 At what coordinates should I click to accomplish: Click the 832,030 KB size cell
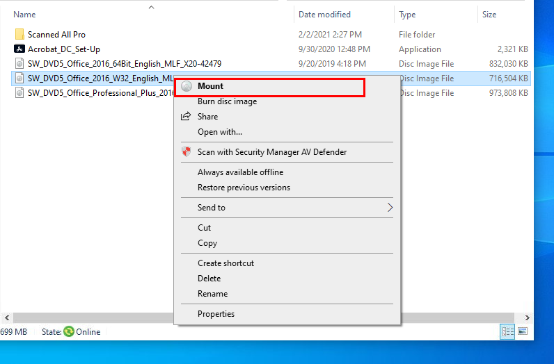(509, 64)
